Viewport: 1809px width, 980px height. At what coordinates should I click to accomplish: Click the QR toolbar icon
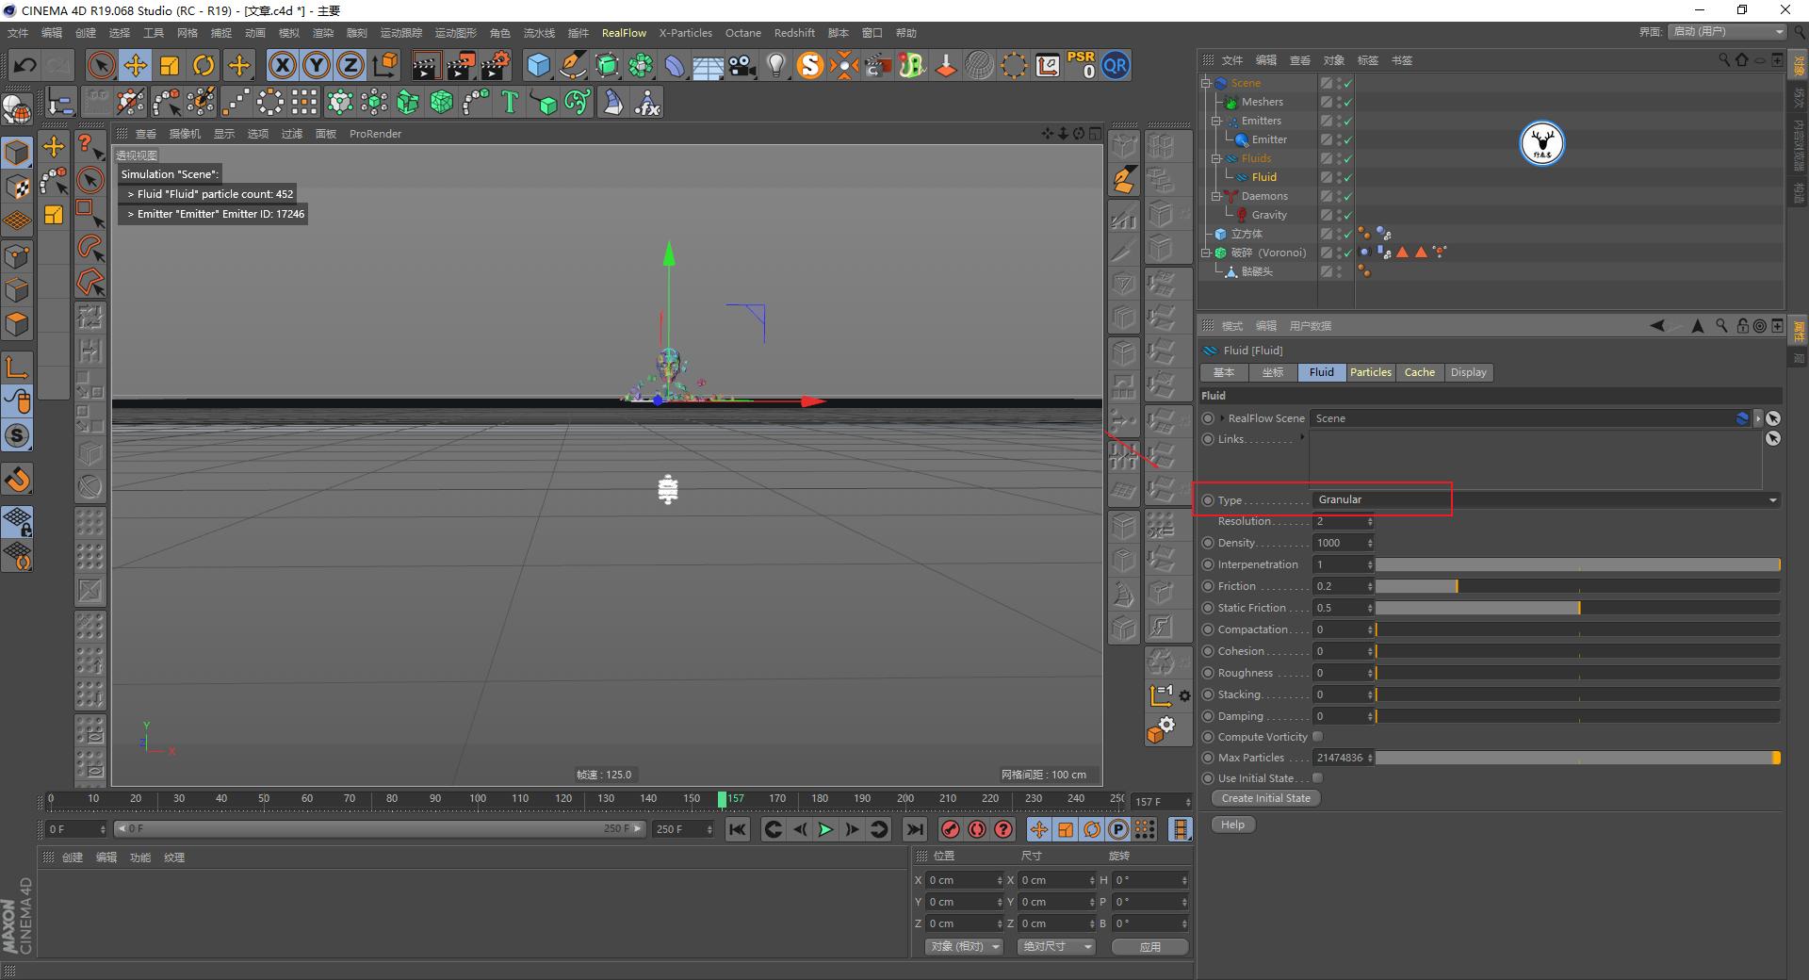[1116, 65]
